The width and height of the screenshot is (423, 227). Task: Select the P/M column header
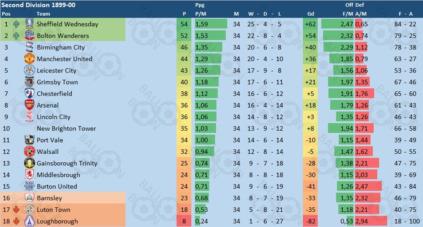[x=201, y=14]
